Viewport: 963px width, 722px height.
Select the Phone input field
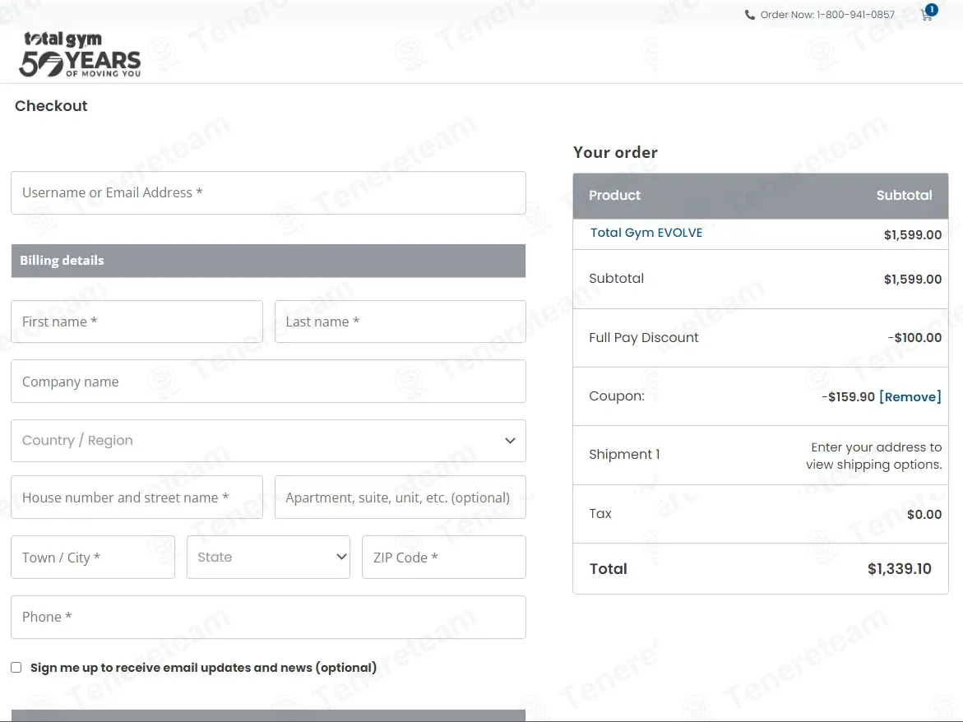tap(268, 617)
